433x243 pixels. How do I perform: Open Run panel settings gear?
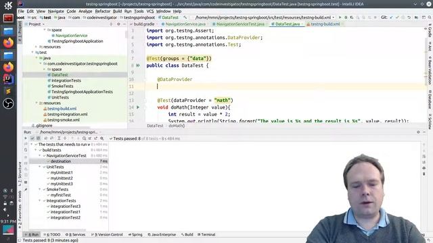tap(418, 132)
